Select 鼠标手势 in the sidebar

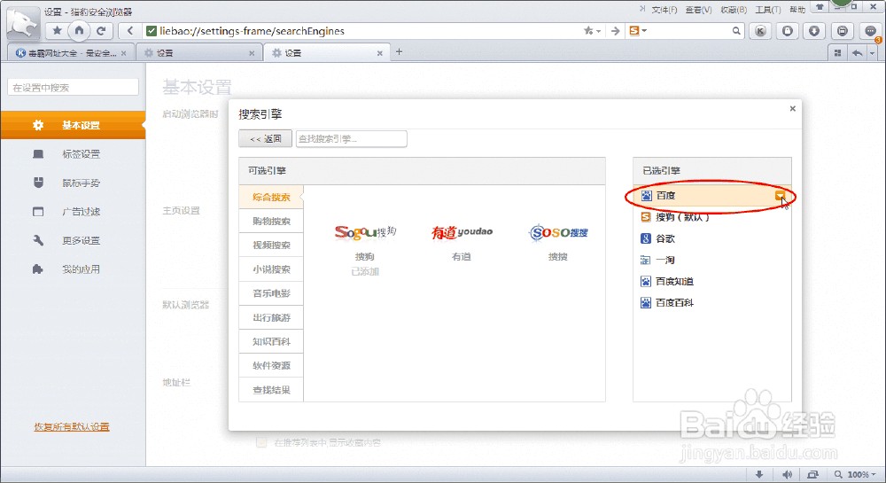pos(73,183)
